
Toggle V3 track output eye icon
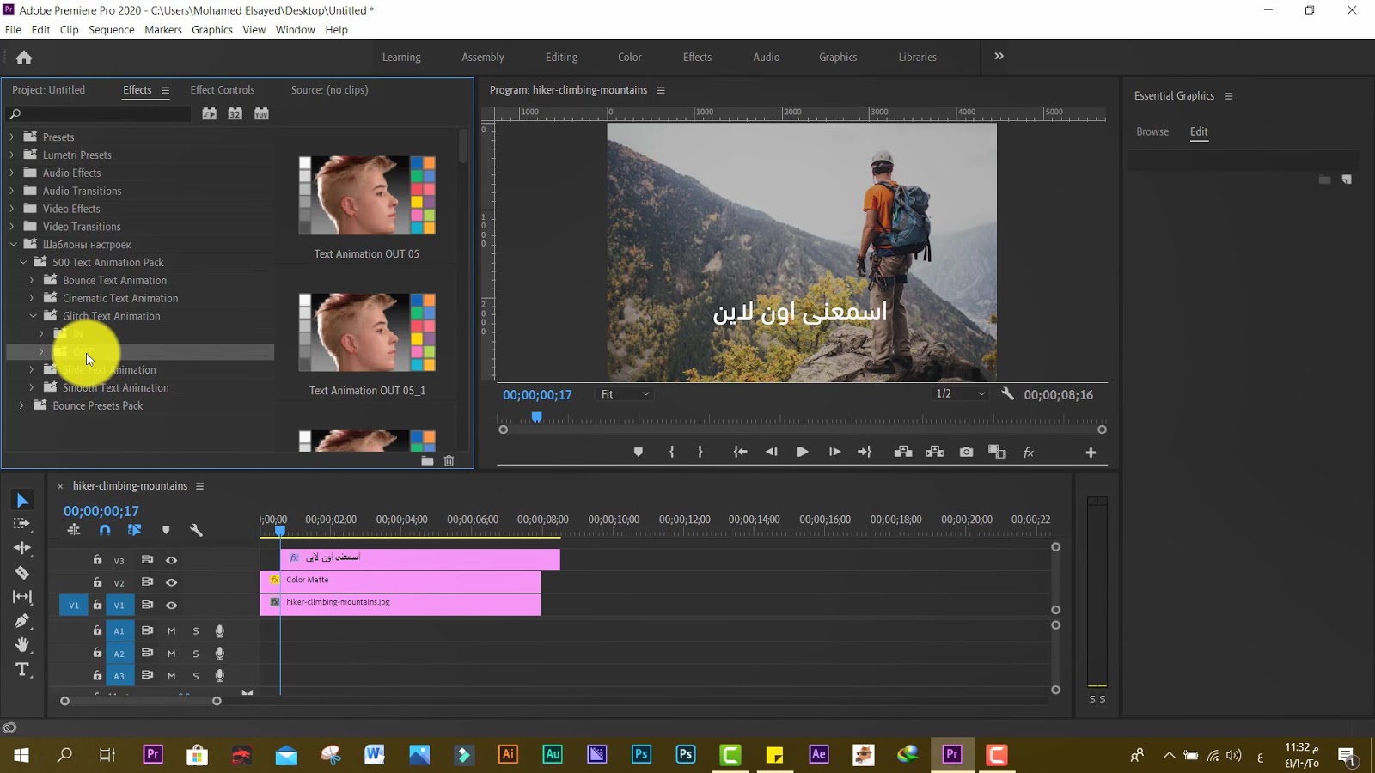(172, 560)
